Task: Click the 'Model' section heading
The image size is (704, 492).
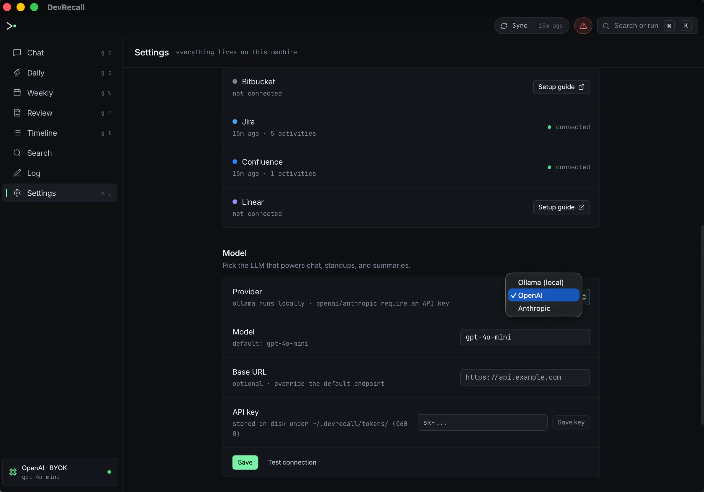Action: [x=235, y=253]
